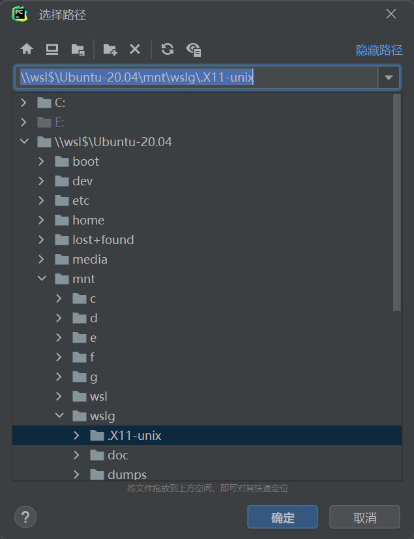Click the vertical scrollbar thumb
Image resolution: width=414 pixels, height=539 pixels.
397,203
